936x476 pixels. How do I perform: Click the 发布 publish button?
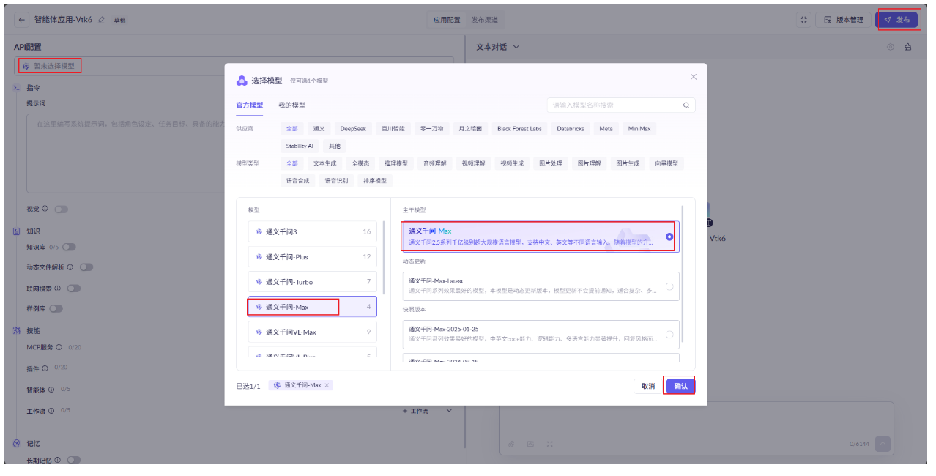point(897,20)
